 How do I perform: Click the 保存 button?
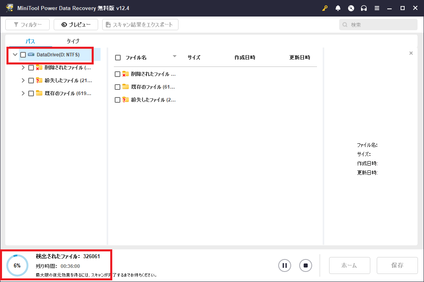point(397,265)
